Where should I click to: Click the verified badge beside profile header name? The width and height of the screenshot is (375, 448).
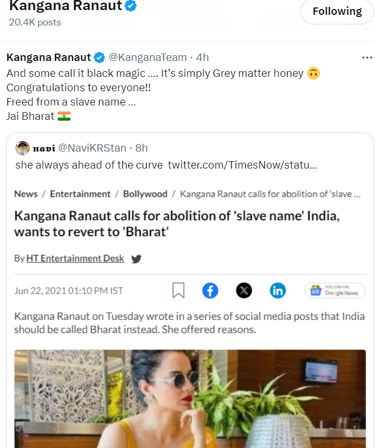pos(130,7)
